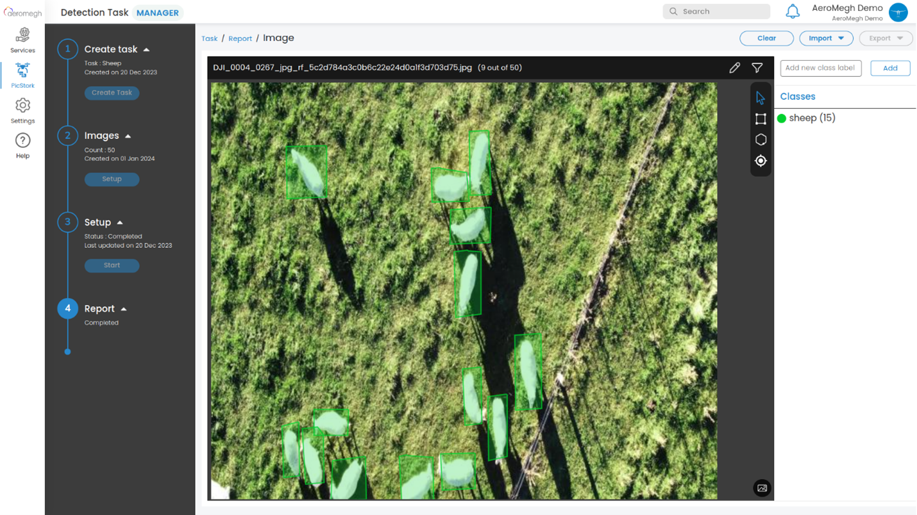Activate the target point tool

(x=761, y=161)
